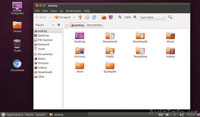Expand the Places sidebar selector dropdown
The image size is (200, 117).
[x=53, y=25]
